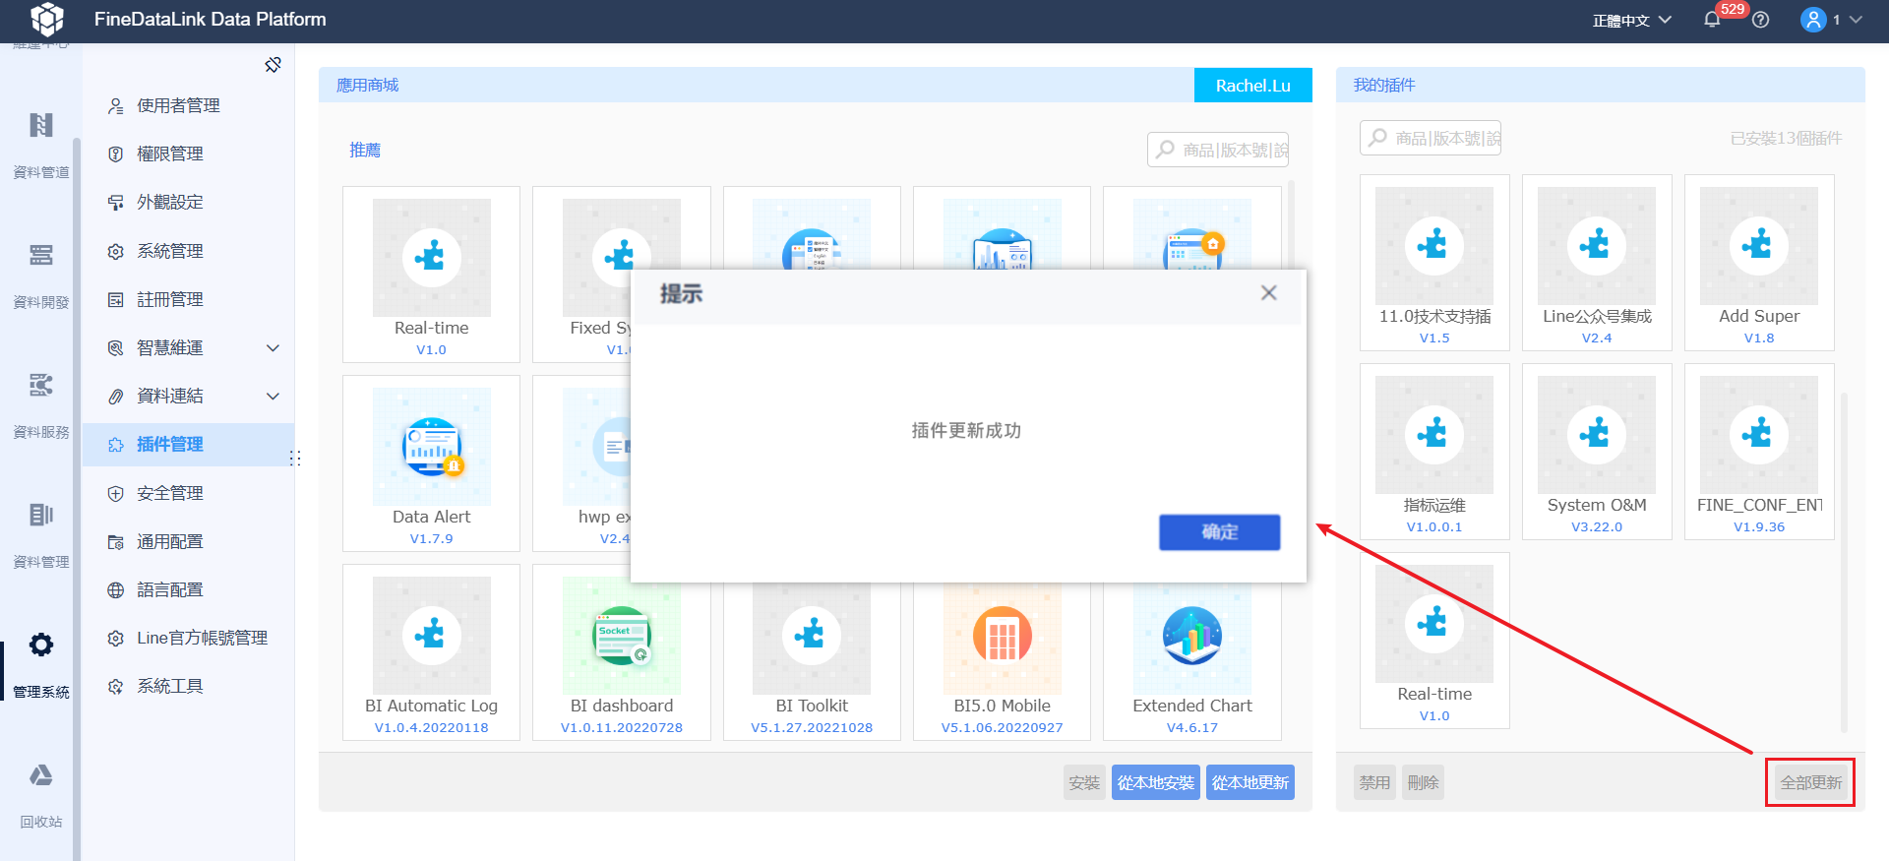The image size is (1889, 861).
Task: Click the 從本地安裝 button
Action: 1156,783
